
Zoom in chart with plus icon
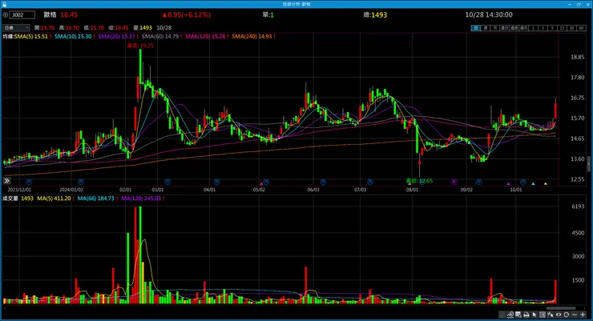pos(583,315)
